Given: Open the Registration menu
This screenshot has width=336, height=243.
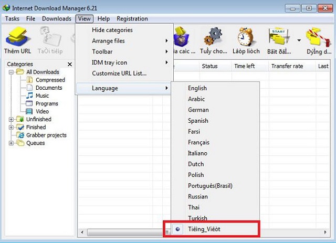Looking at the screenshot, I should pos(132,19).
